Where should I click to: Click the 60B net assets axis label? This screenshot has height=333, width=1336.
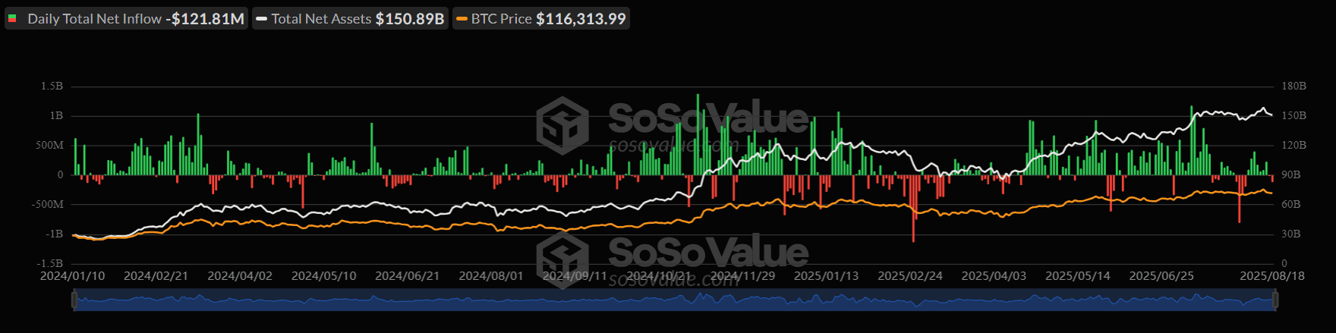[x=1291, y=205]
